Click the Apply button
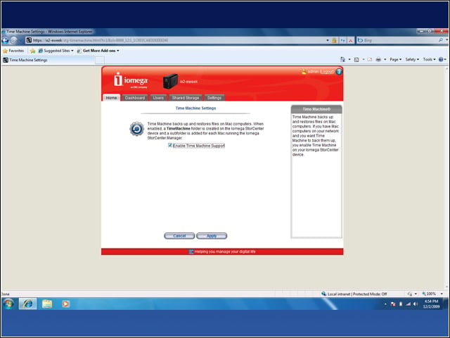 212,236
